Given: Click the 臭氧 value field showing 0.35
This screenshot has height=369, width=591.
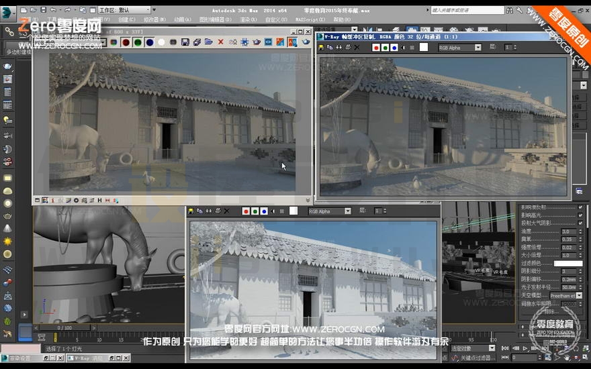Looking at the screenshot, I should (569, 240).
